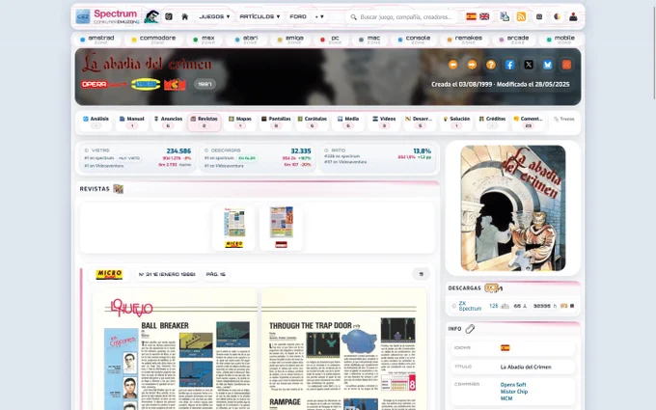The image size is (656, 410).
Task: Select the Micro magazine thumbnail
Action: tap(233, 228)
